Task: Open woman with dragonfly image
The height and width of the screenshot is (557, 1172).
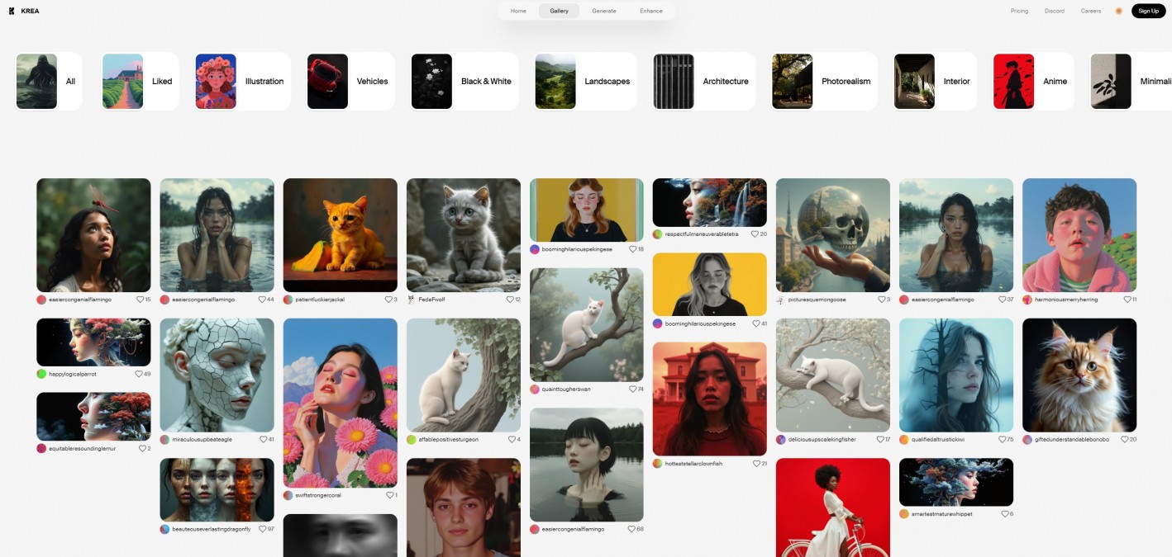Action: click(x=93, y=235)
